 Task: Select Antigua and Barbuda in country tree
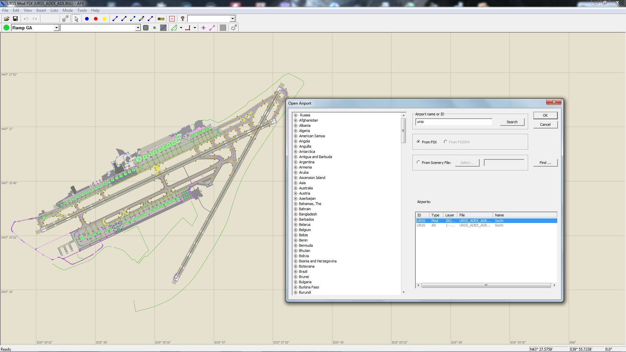315,157
